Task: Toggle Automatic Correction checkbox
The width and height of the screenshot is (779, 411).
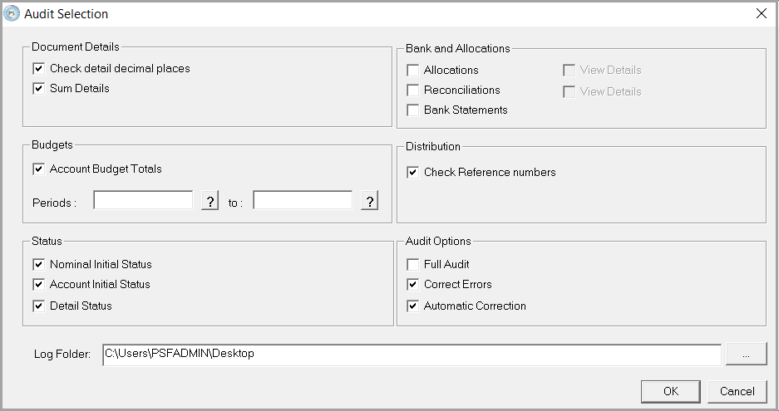Action: point(413,306)
